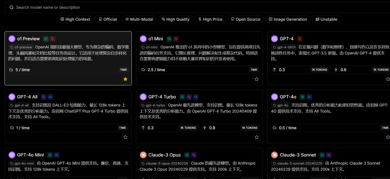The width and height of the screenshot is (390, 179).
Task: Copy the gpt-4o model ID tag
Action: click(281, 105)
